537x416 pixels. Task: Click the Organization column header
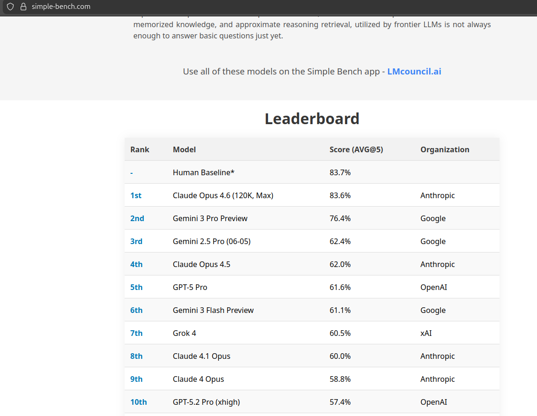[445, 149]
